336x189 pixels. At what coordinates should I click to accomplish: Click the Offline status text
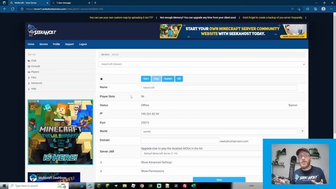[x=145, y=105]
